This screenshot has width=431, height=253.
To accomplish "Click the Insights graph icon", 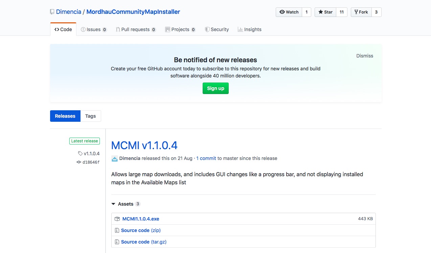I will 240,29.
